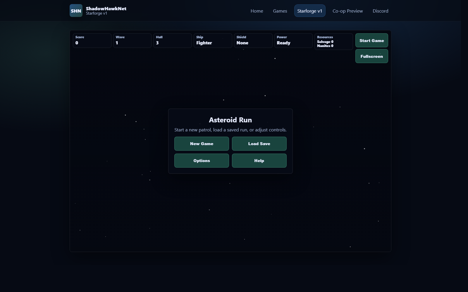468x292 pixels.
Task: Click the Asteroid Run title
Action: coord(230,120)
